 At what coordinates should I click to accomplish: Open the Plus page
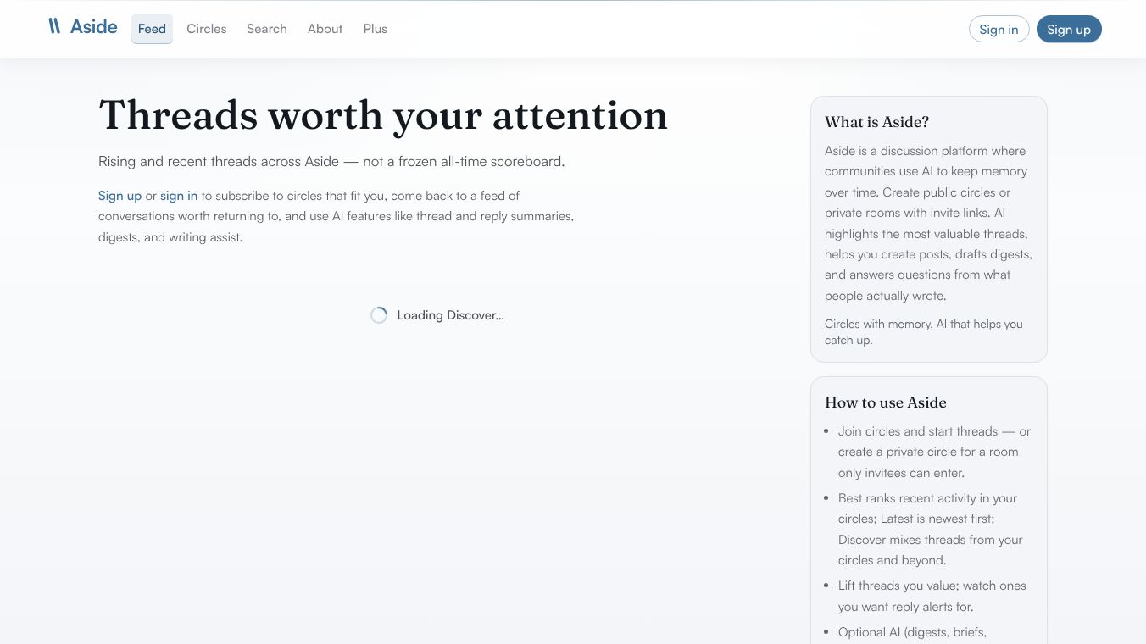click(x=376, y=29)
